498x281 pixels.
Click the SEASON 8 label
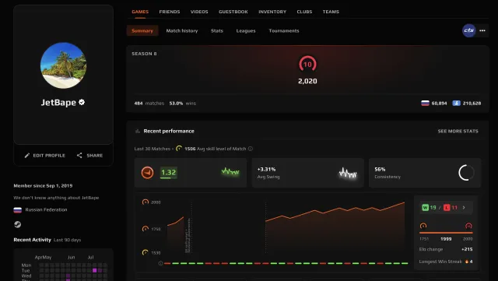(144, 54)
